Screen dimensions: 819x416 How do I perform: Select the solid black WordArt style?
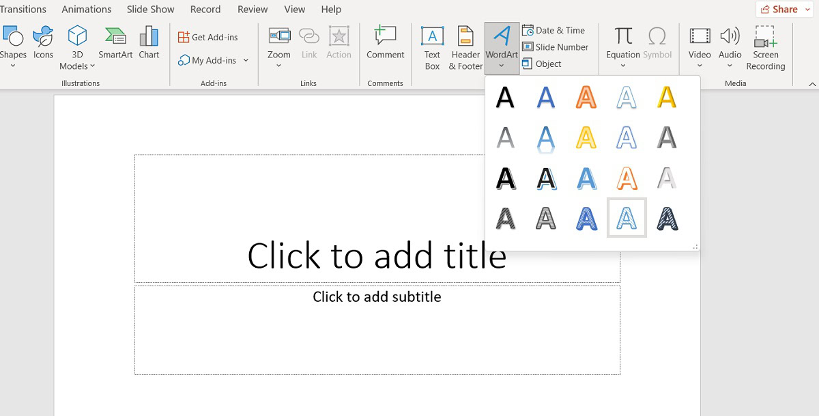click(505, 97)
